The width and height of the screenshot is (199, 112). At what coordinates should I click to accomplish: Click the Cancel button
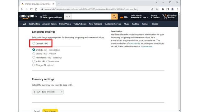[37, 111]
